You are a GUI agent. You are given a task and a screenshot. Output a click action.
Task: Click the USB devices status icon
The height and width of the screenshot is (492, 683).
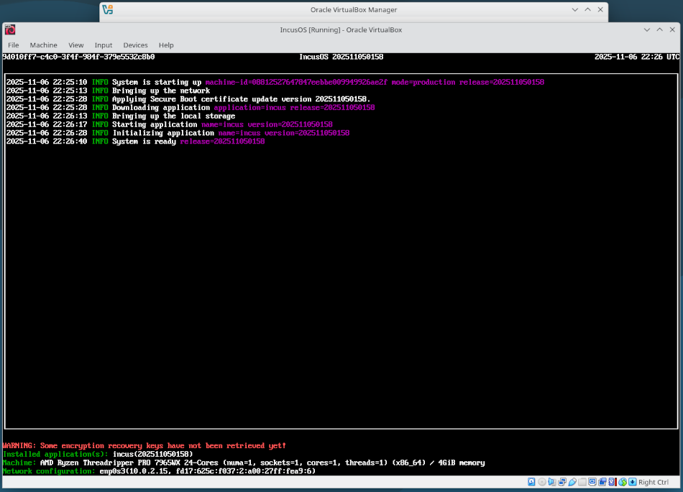(572, 481)
